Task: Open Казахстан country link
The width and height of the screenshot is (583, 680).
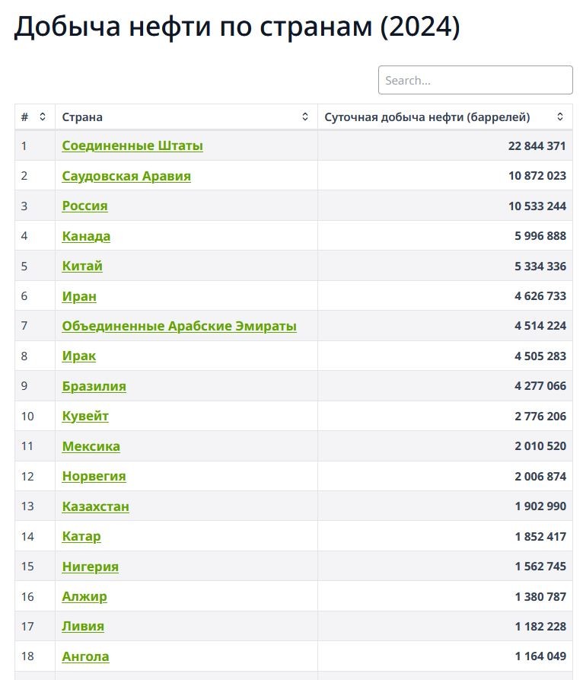Action: coord(95,506)
